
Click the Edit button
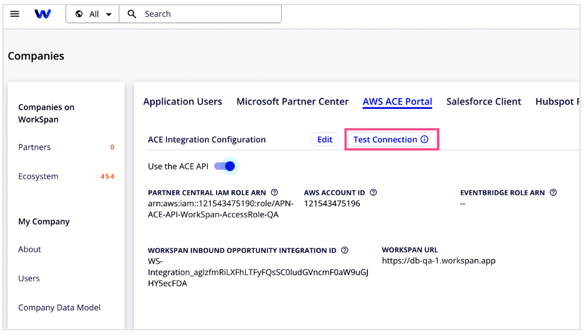click(325, 139)
